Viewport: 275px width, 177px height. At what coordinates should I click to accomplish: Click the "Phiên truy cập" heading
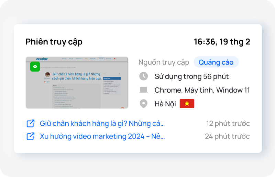pos(54,42)
